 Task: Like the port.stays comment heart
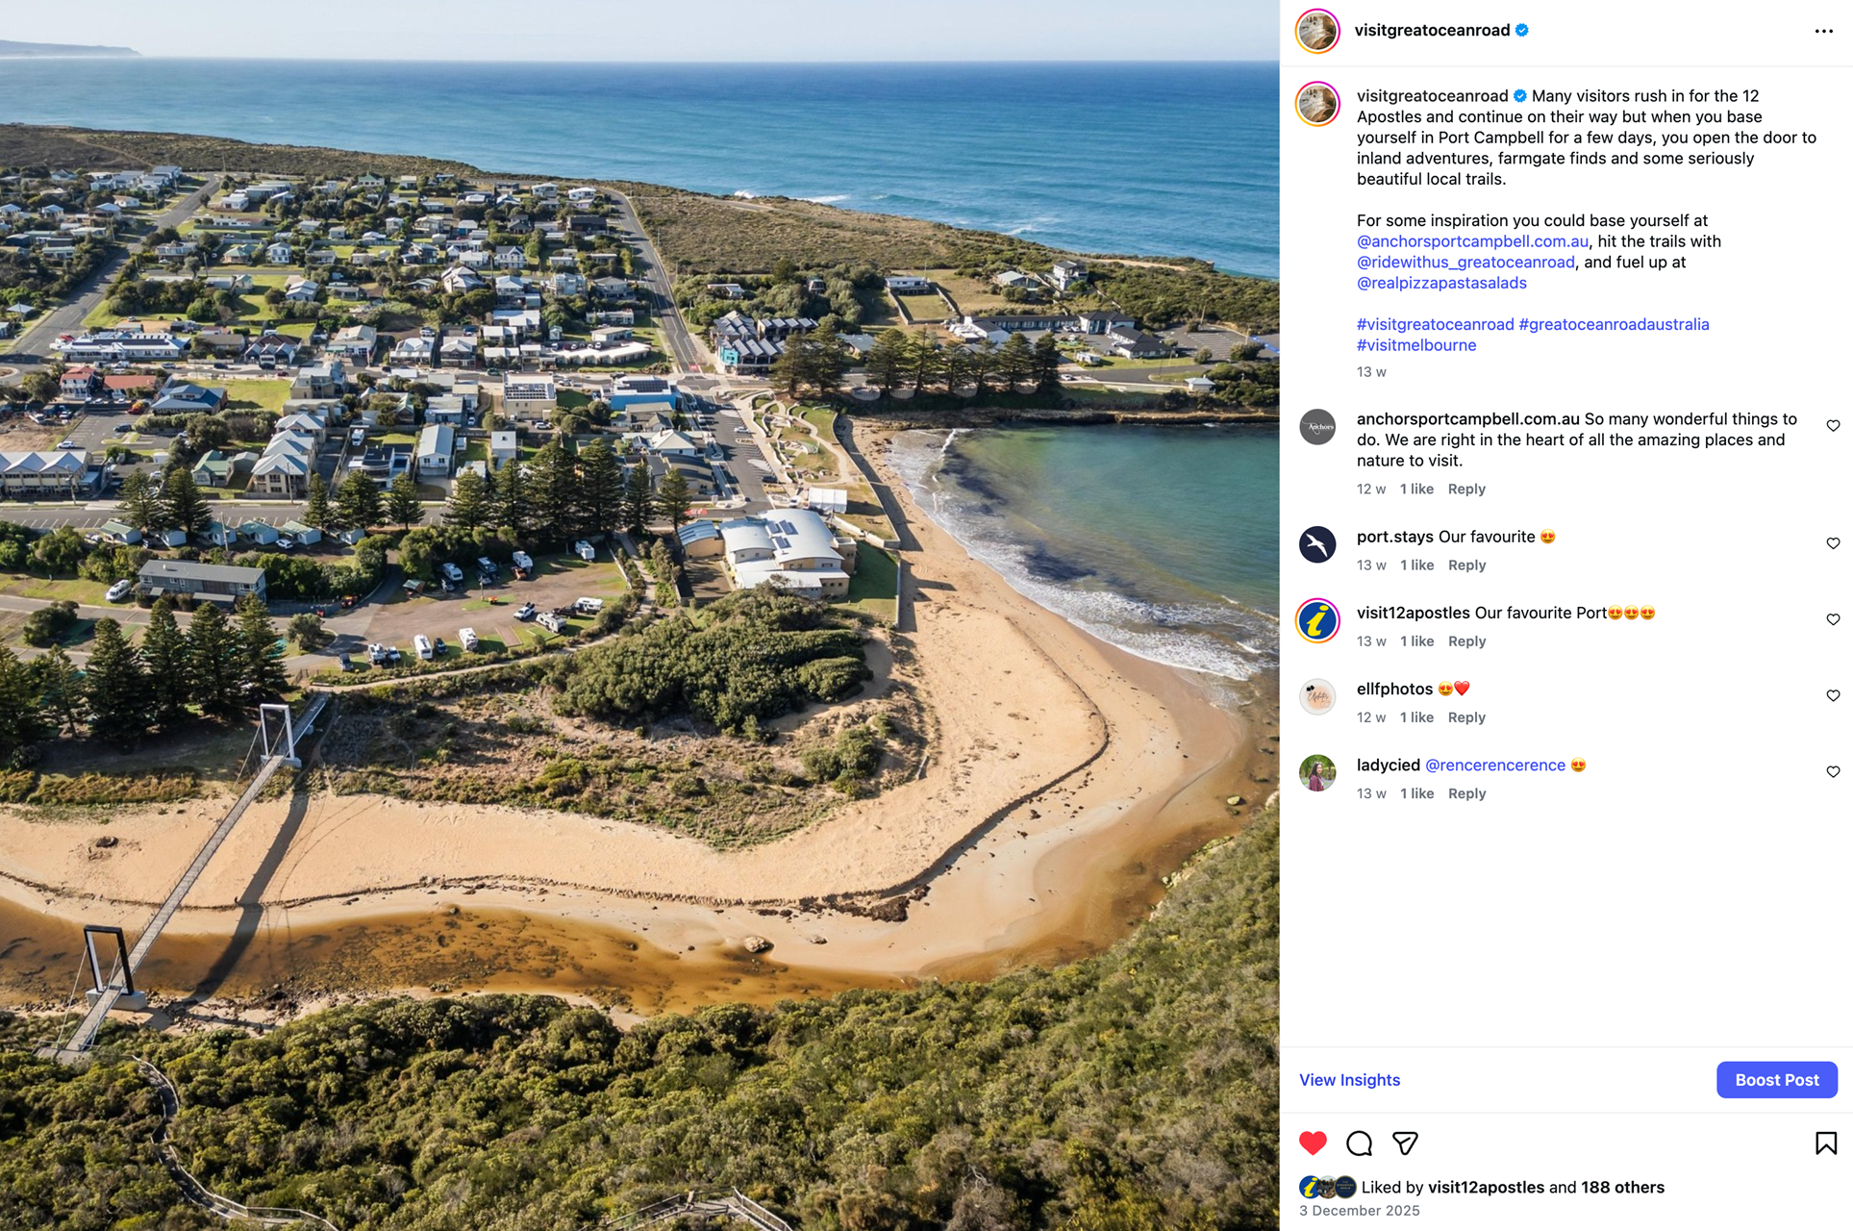tap(1833, 543)
